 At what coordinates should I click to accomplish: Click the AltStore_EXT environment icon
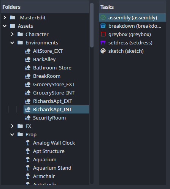coord(28,51)
